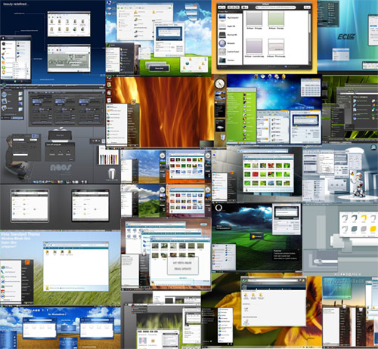The image size is (378, 349).
Task: Open the colored pencils window in neos desktop
Action: (108, 156)
